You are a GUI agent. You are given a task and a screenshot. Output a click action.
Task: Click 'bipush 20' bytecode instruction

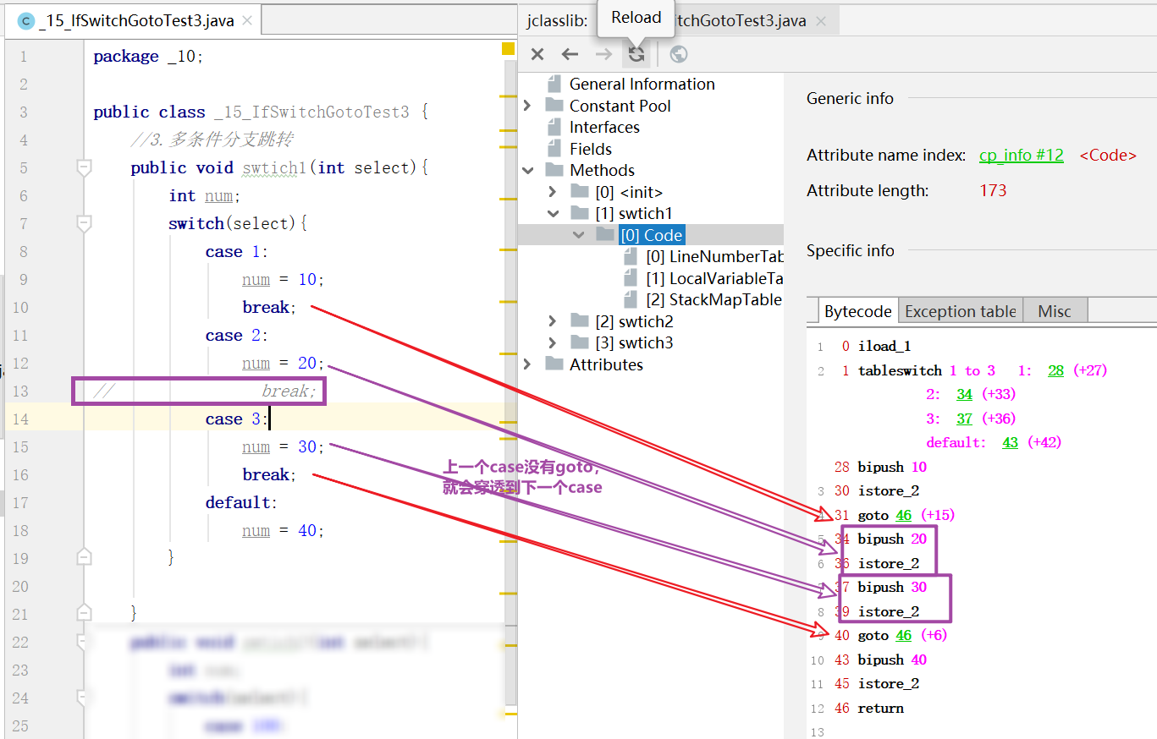(892, 539)
